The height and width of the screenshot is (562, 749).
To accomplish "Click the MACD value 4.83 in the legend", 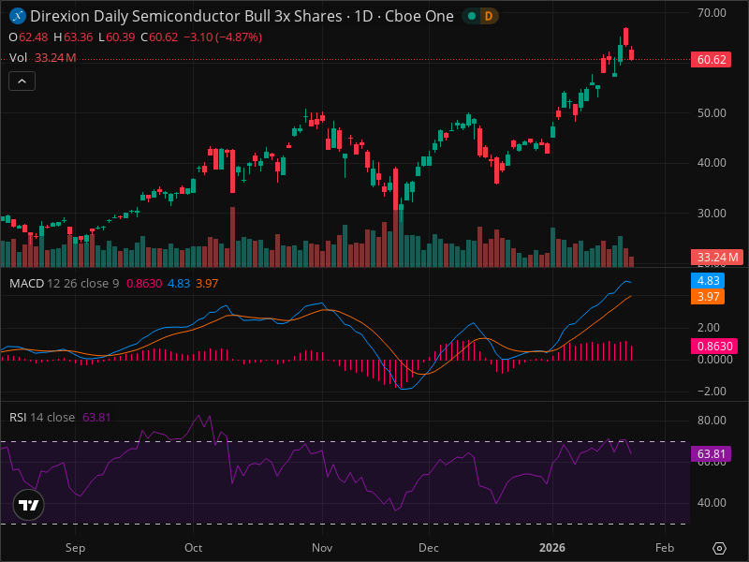I will point(179,284).
